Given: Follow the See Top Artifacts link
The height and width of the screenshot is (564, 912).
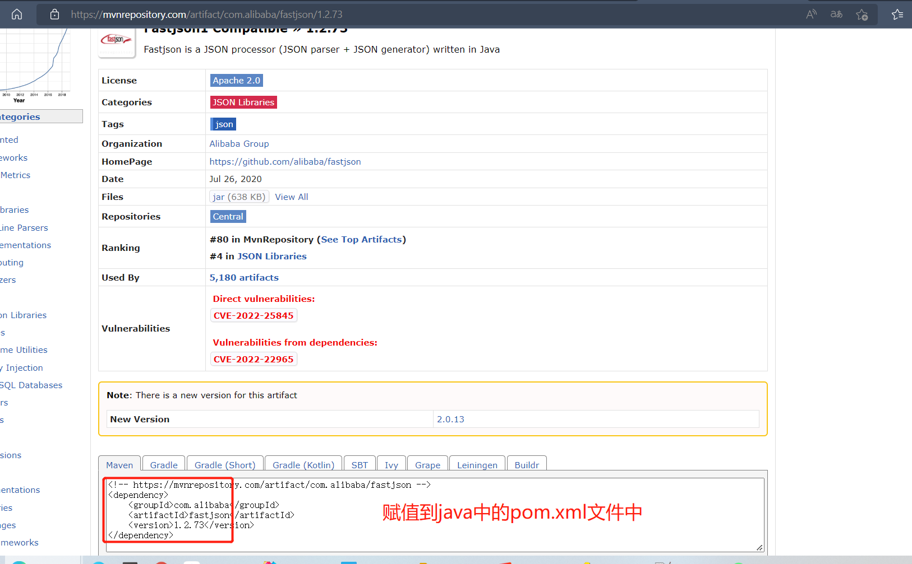Looking at the screenshot, I should [x=362, y=240].
